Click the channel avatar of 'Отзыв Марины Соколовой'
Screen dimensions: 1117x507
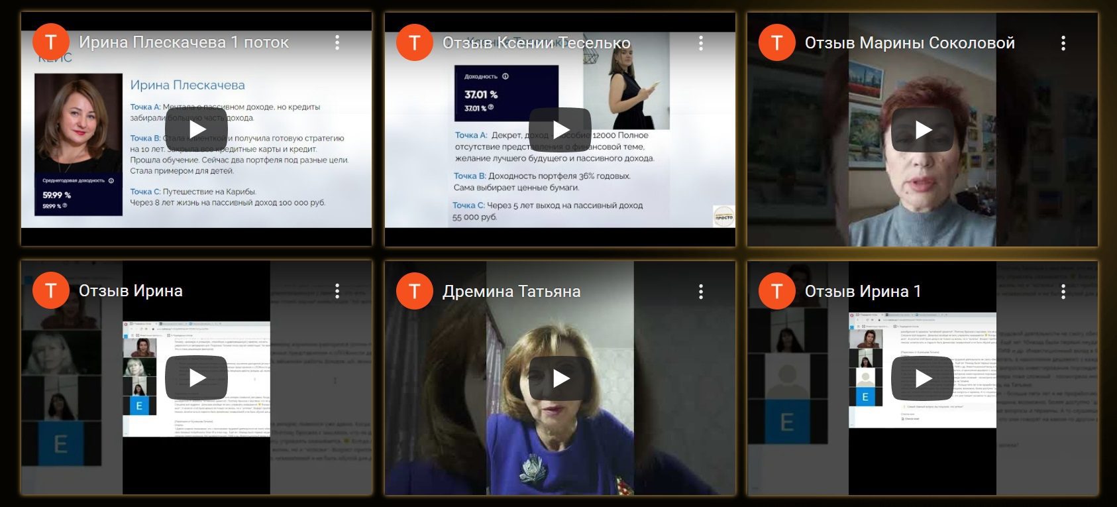click(x=777, y=42)
